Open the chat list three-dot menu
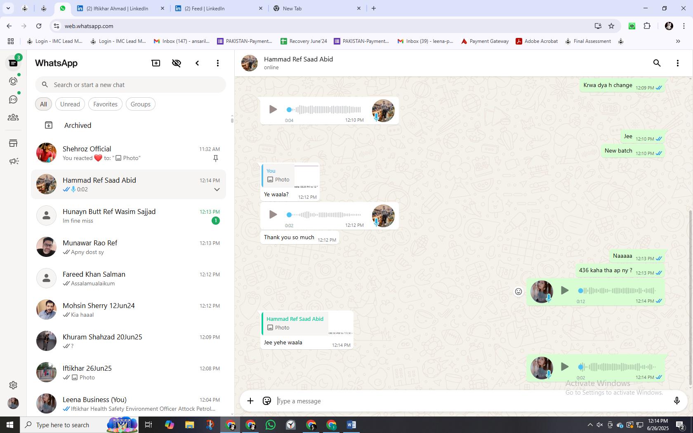Screen dimensions: 693x433 (x=218, y=63)
